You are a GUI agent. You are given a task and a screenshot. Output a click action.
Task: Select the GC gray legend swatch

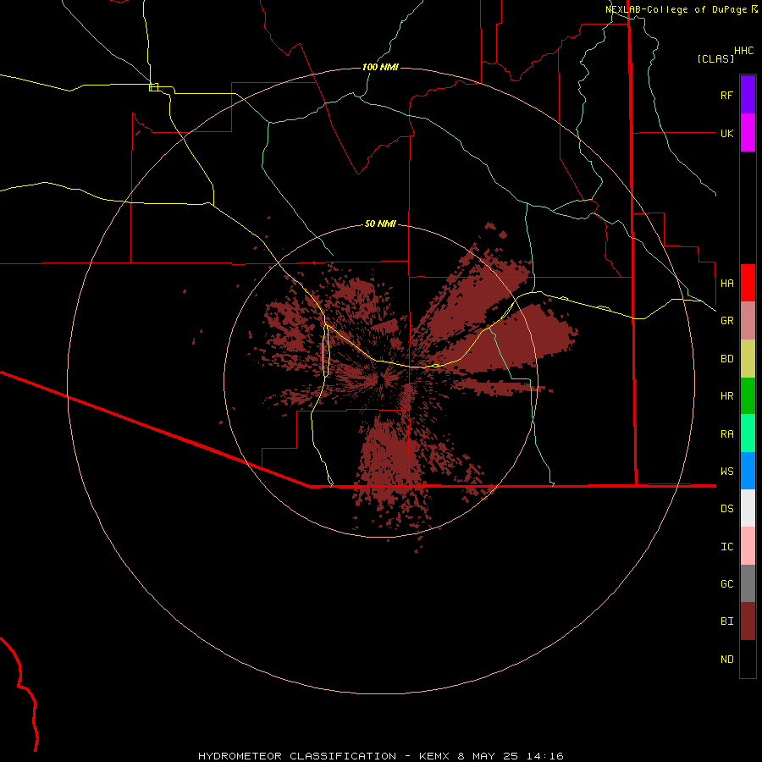coord(748,583)
